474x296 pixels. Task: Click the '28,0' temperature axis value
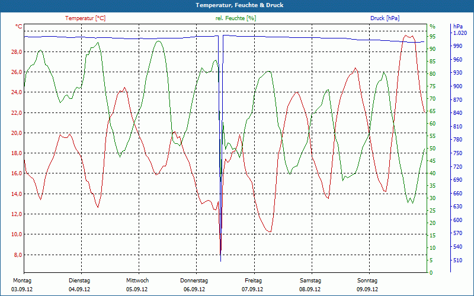[x=17, y=52]
